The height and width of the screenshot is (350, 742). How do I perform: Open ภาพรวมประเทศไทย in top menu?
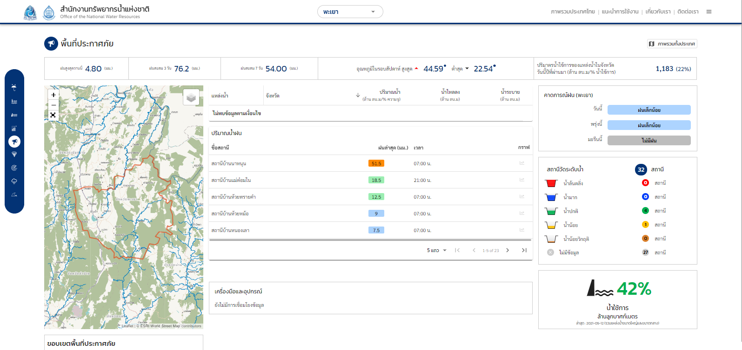(x=573, y=12)
